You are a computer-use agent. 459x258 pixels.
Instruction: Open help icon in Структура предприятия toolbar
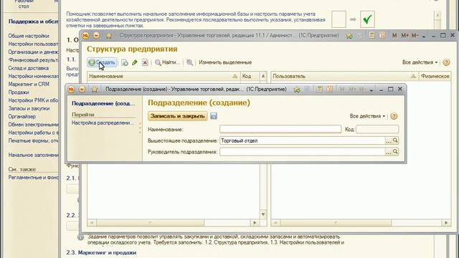[x=446, y=62]
